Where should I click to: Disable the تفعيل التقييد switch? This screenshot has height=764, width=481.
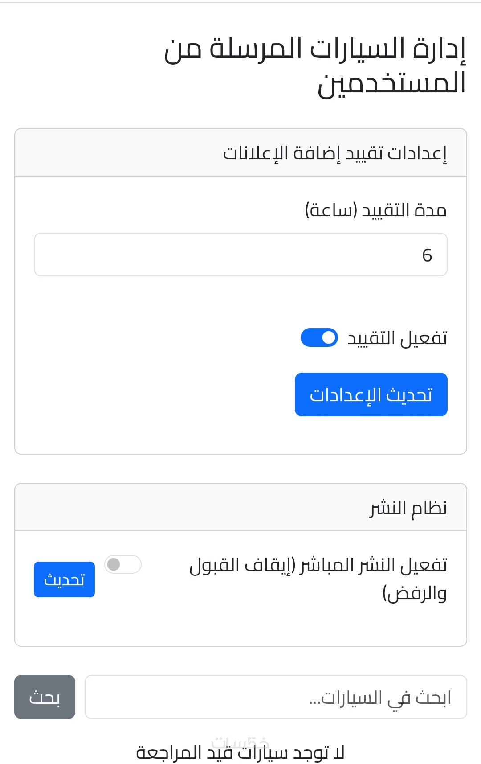(319, 337)
